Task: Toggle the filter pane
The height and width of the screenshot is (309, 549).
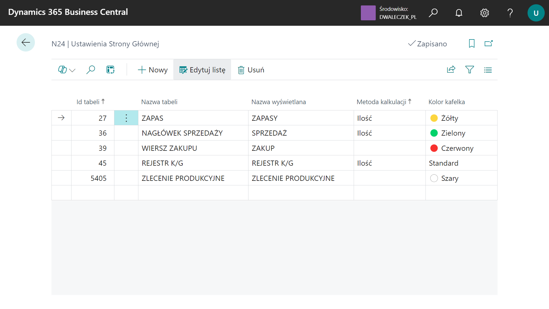Action: click(470, 70)
